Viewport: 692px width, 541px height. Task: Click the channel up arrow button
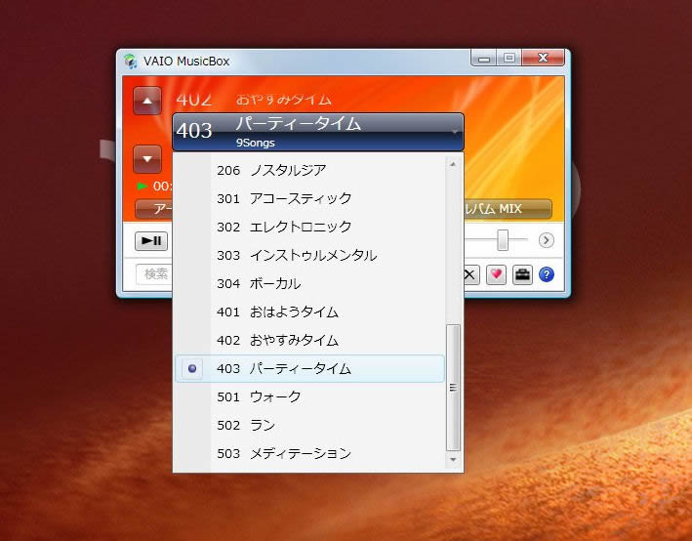(146, 101)
